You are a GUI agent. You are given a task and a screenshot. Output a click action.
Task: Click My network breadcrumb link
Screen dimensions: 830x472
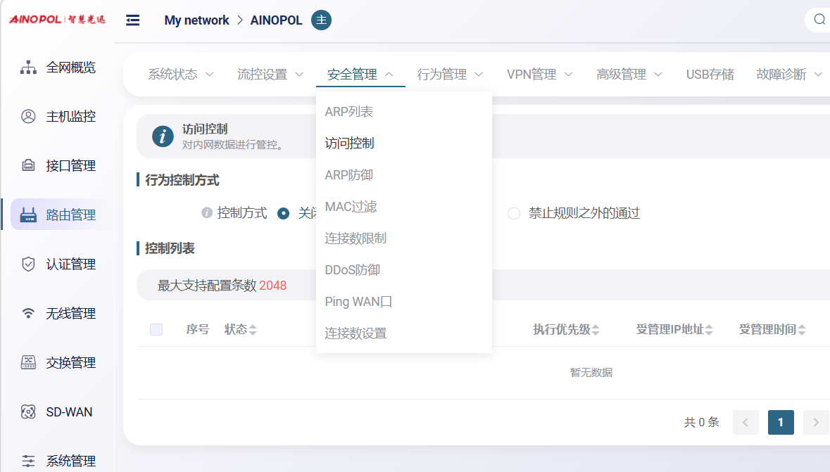196,20
